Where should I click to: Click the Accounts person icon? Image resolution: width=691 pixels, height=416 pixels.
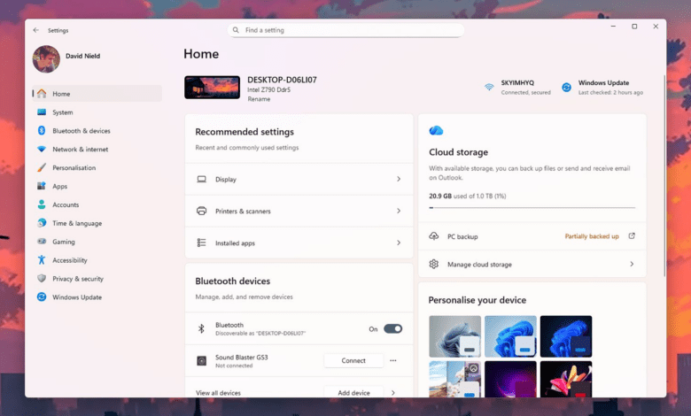(42, 204)
